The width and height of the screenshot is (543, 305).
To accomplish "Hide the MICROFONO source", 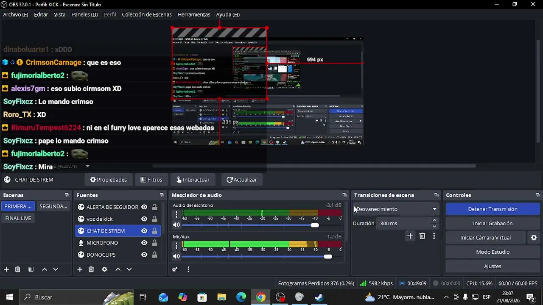I will pyautogui.click(x=144, y=243).
